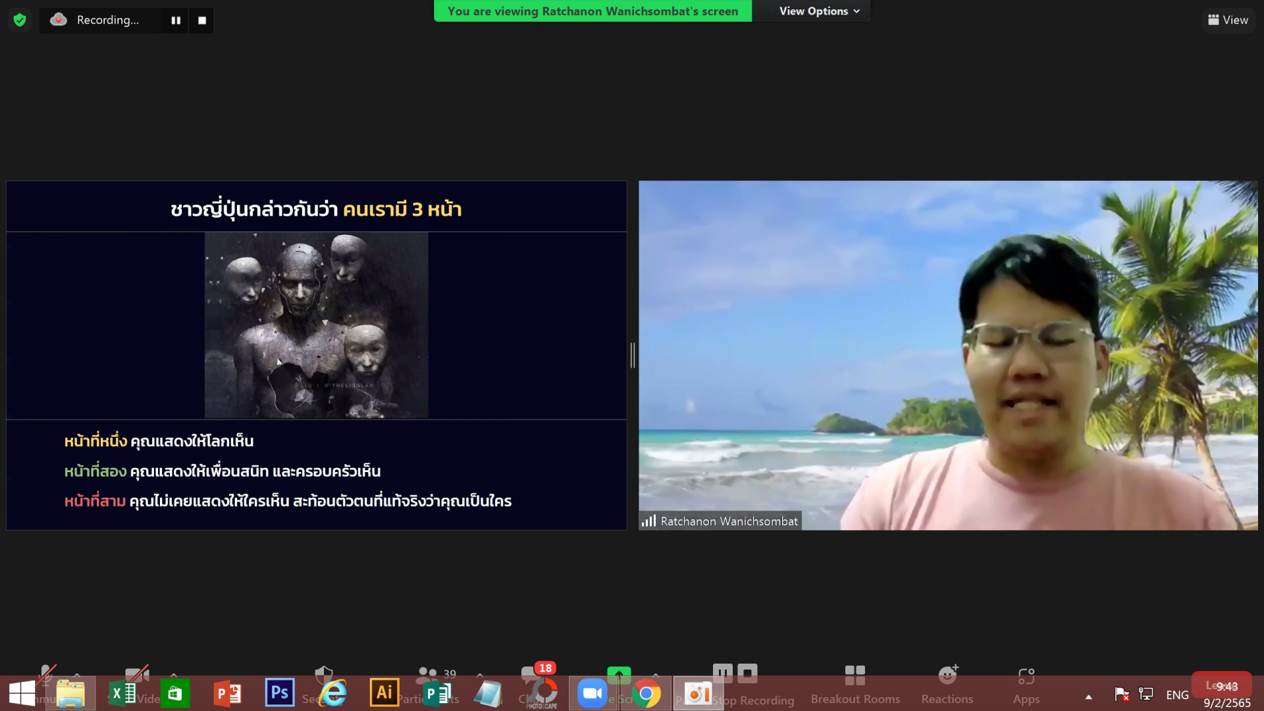Screen dimensions: 1264x711
Task: Switch input language ENG
Action: click(1178, 695)
